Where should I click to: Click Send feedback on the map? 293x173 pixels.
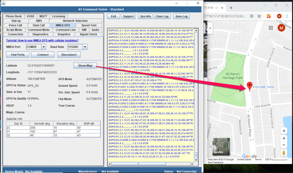[216, 162]
